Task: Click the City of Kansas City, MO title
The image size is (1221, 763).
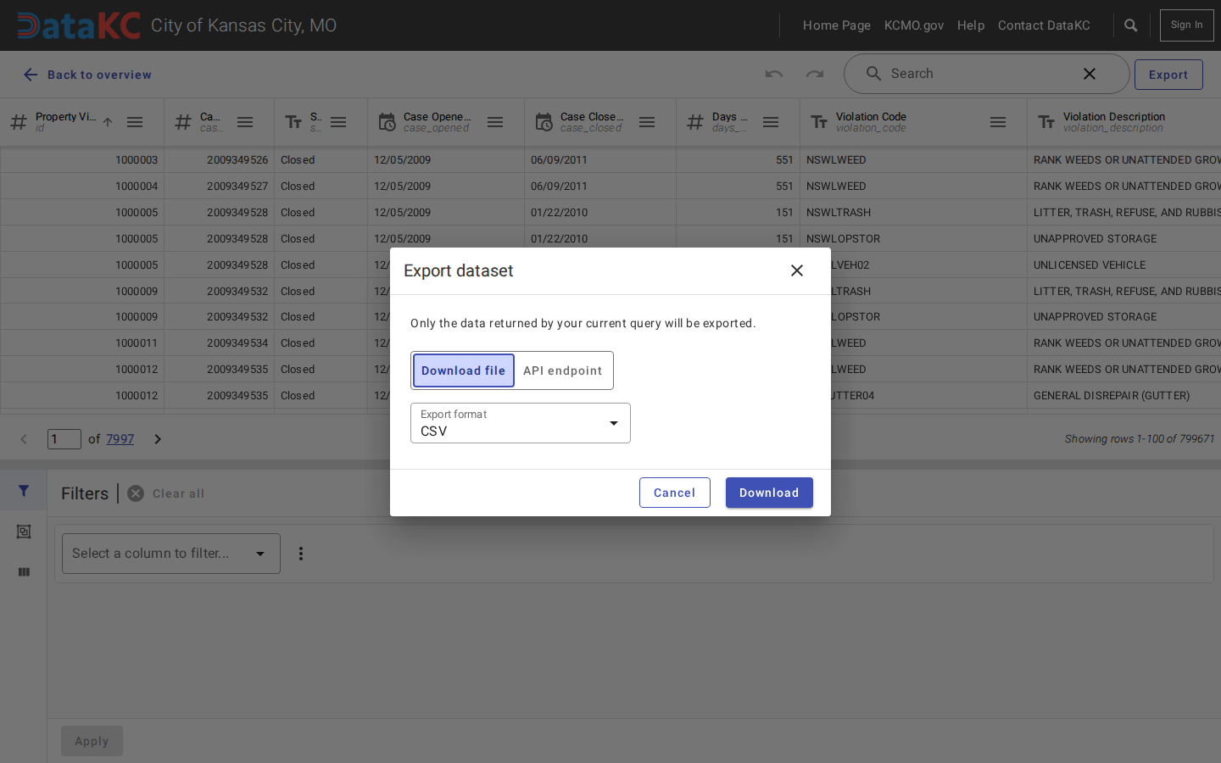Action: (x=244, y=25)
